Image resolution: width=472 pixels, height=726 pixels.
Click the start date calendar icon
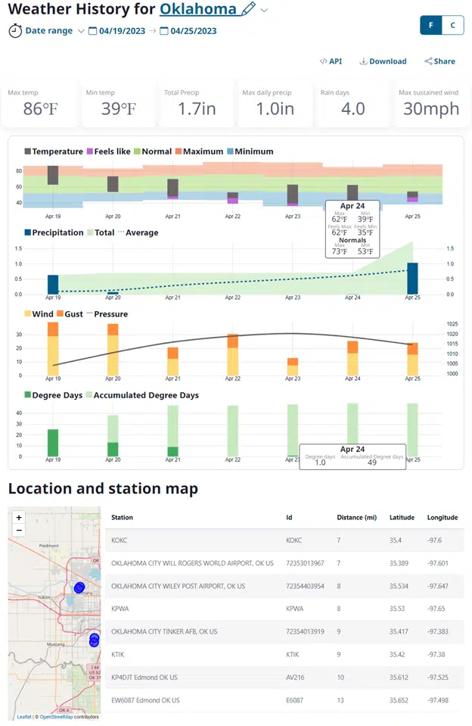pyautogui.click(x=93, y=31)
